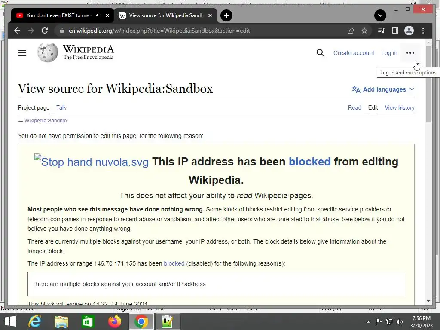Click the network tray icon
The image size is (440, 330).
coord(389,321)
